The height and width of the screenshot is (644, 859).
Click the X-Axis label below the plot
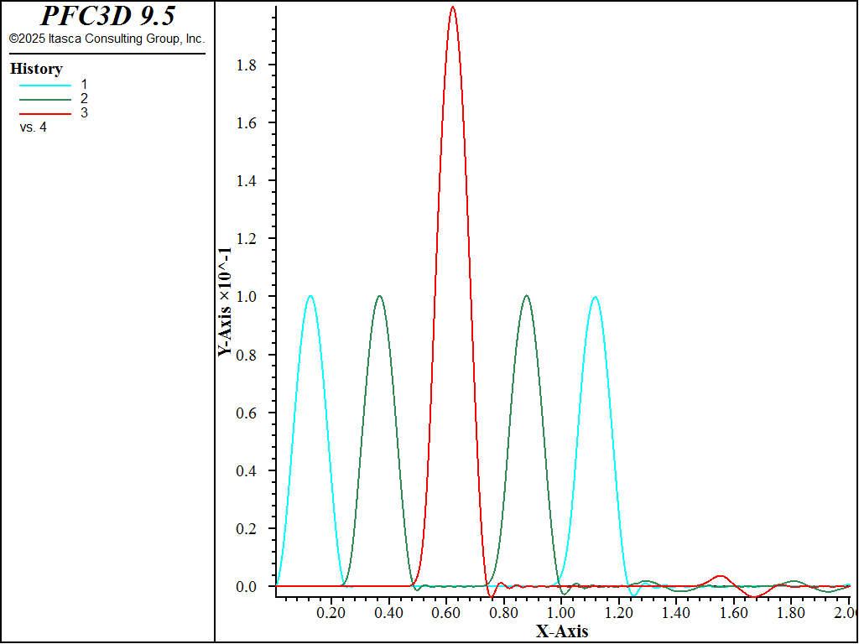click(562, 631)
